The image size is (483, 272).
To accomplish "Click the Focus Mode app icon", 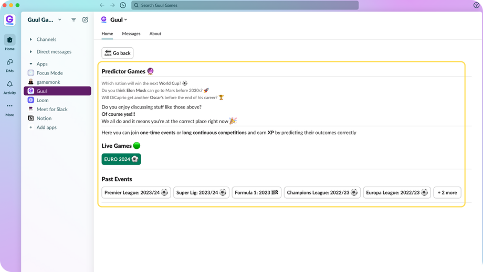I will 31,73.
